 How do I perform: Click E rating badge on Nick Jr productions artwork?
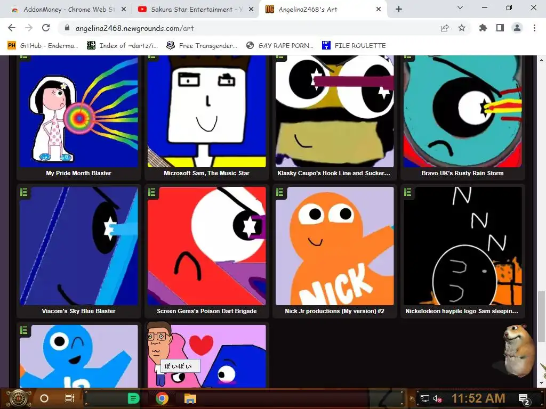[x=279, y=192]
